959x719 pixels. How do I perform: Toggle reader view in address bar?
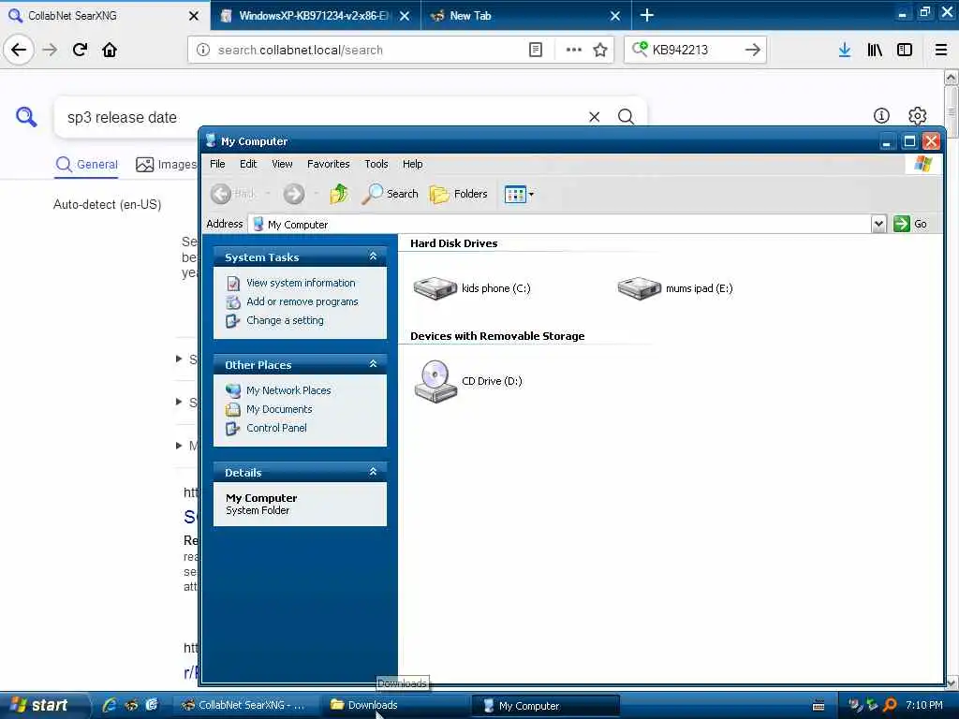[535, 50]
